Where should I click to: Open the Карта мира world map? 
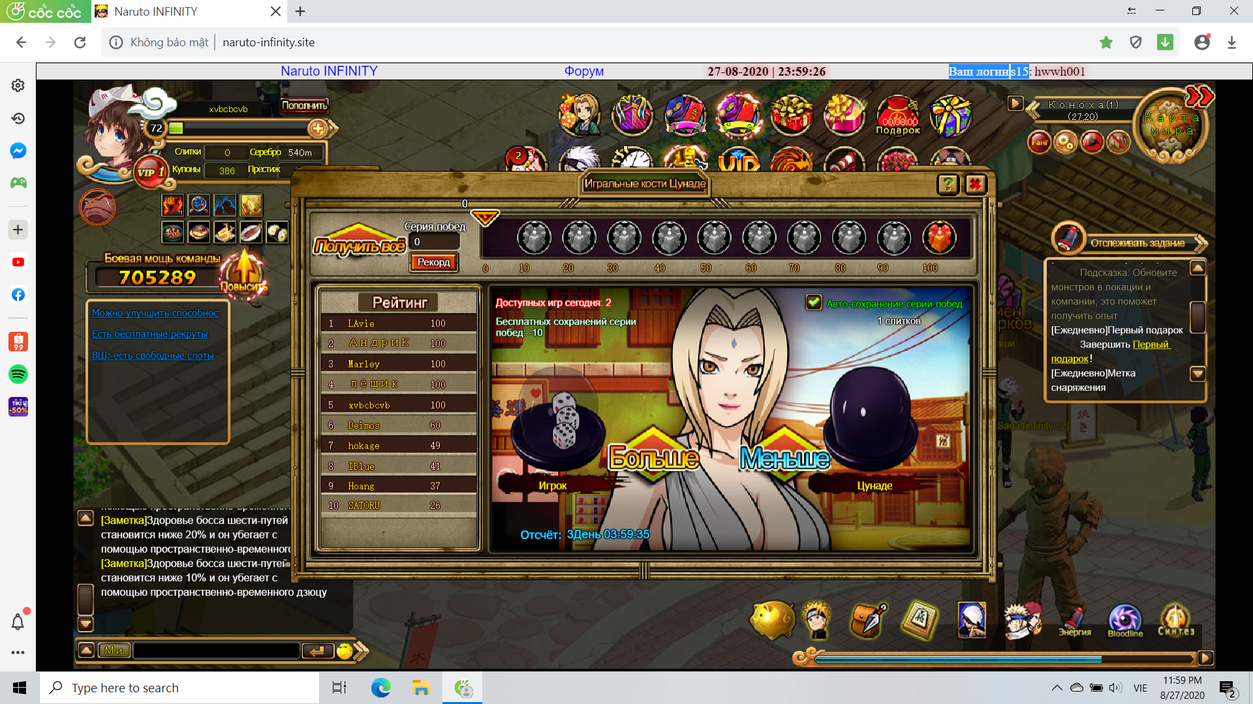pyautogui.click(x=1172, y=125)
